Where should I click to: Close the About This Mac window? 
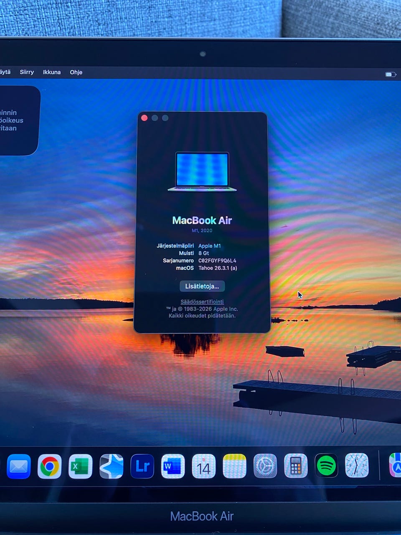coord(145,118)
